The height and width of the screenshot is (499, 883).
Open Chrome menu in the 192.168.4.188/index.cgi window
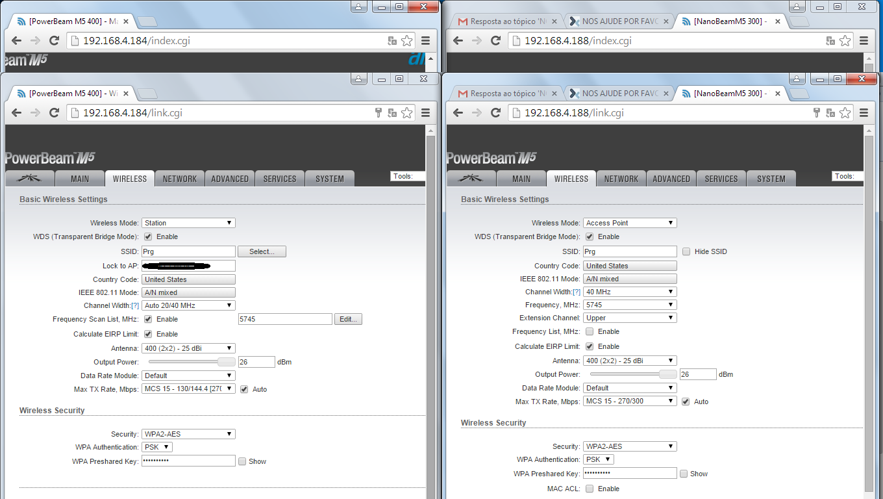coord(864,40)
